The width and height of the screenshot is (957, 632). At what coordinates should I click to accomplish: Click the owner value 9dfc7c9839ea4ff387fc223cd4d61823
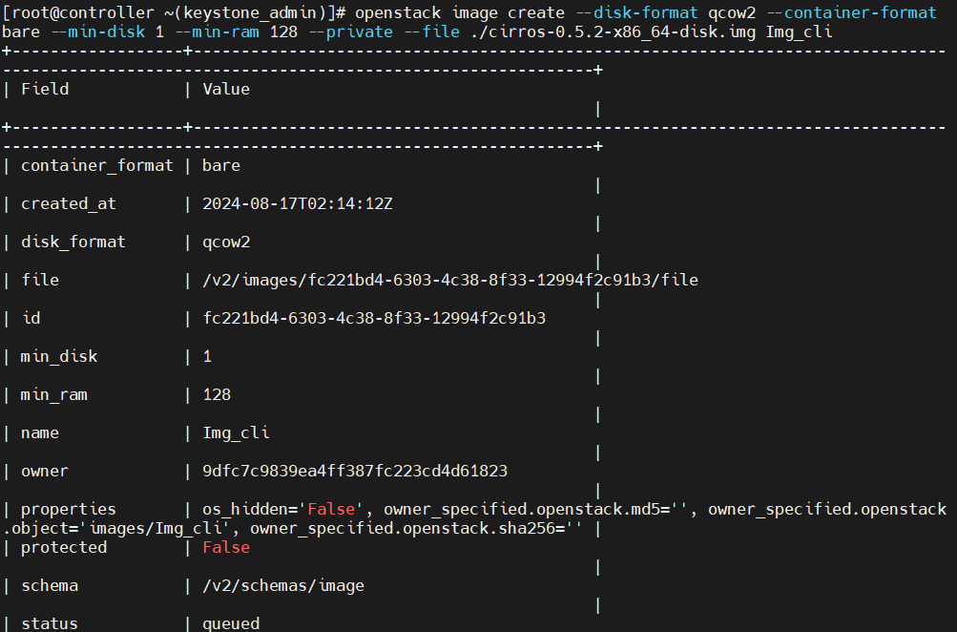coord(355,471)
